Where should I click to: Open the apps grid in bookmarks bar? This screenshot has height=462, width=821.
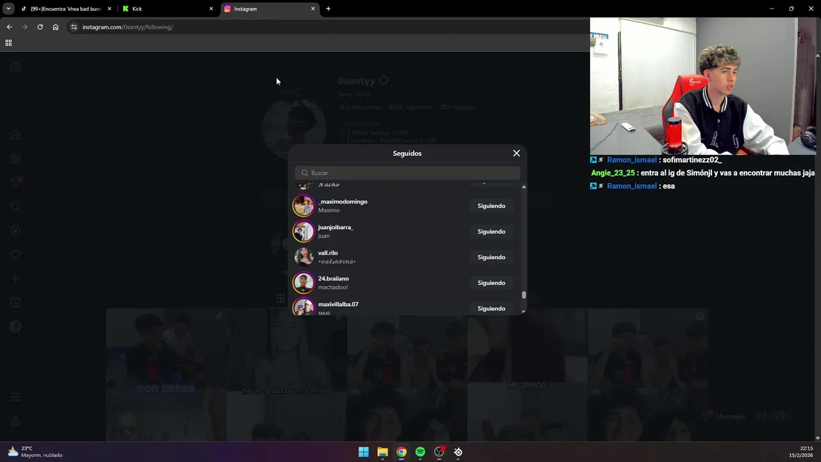click(x=8, y=43)
